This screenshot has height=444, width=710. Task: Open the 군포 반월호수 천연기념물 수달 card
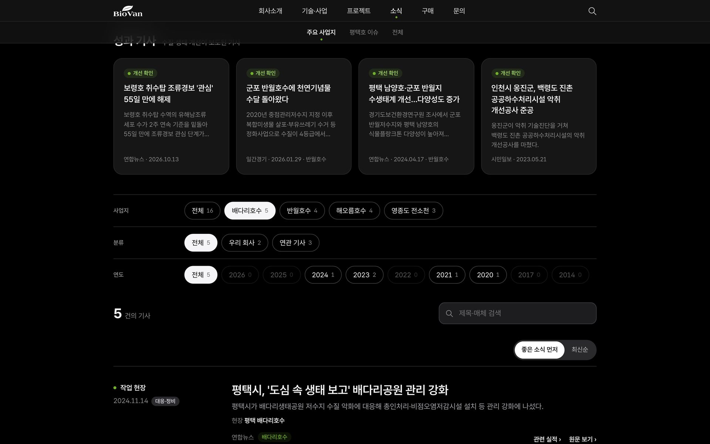(x=294, y=116)
